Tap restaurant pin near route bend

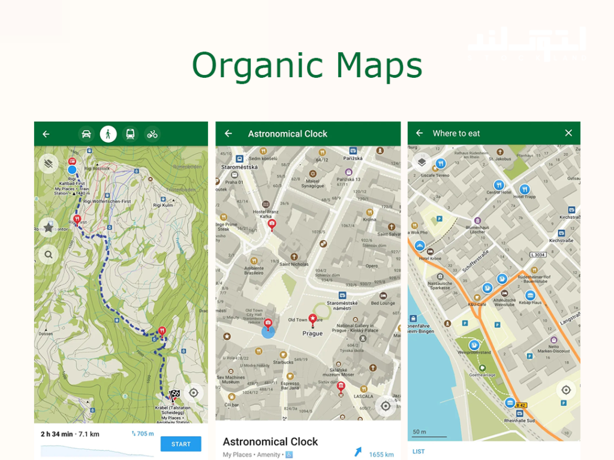pos(162,332)
